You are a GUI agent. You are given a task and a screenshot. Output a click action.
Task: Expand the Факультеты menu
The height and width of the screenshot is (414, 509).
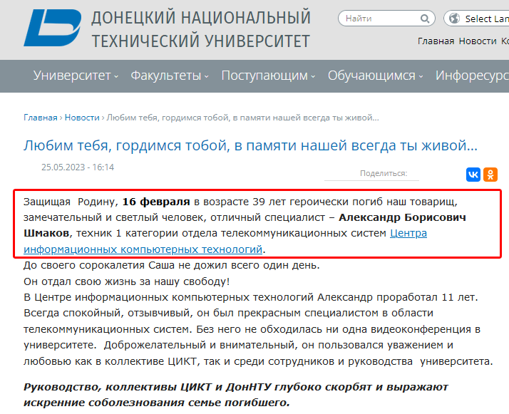click(x=170, y=76)
